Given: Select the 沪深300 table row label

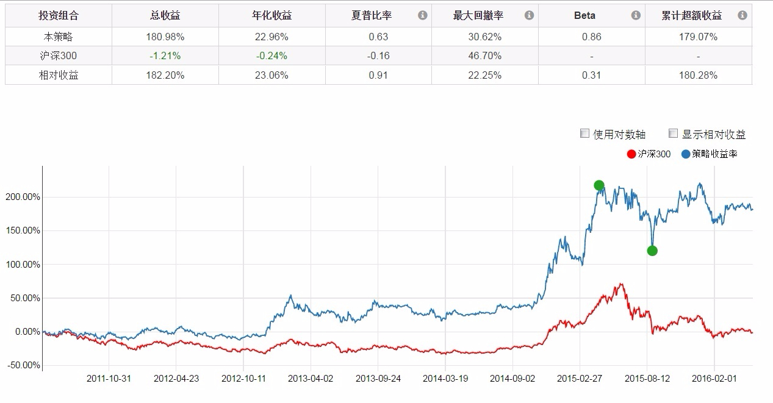Looking at the screenshot, I should (x=59, y=55).
